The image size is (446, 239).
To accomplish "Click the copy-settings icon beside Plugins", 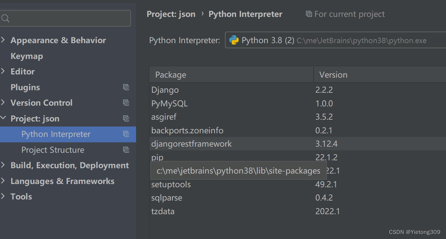I will (126, 87).
